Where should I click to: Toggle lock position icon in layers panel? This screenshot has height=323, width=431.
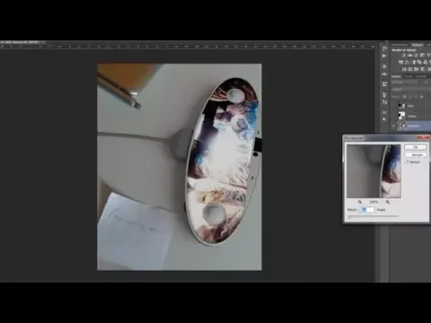[x=416, y=97]
